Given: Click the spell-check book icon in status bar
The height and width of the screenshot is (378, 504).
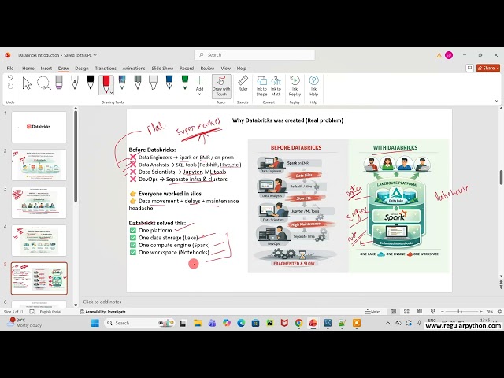Looking at the screenshot, I should [x=31, y=312].
